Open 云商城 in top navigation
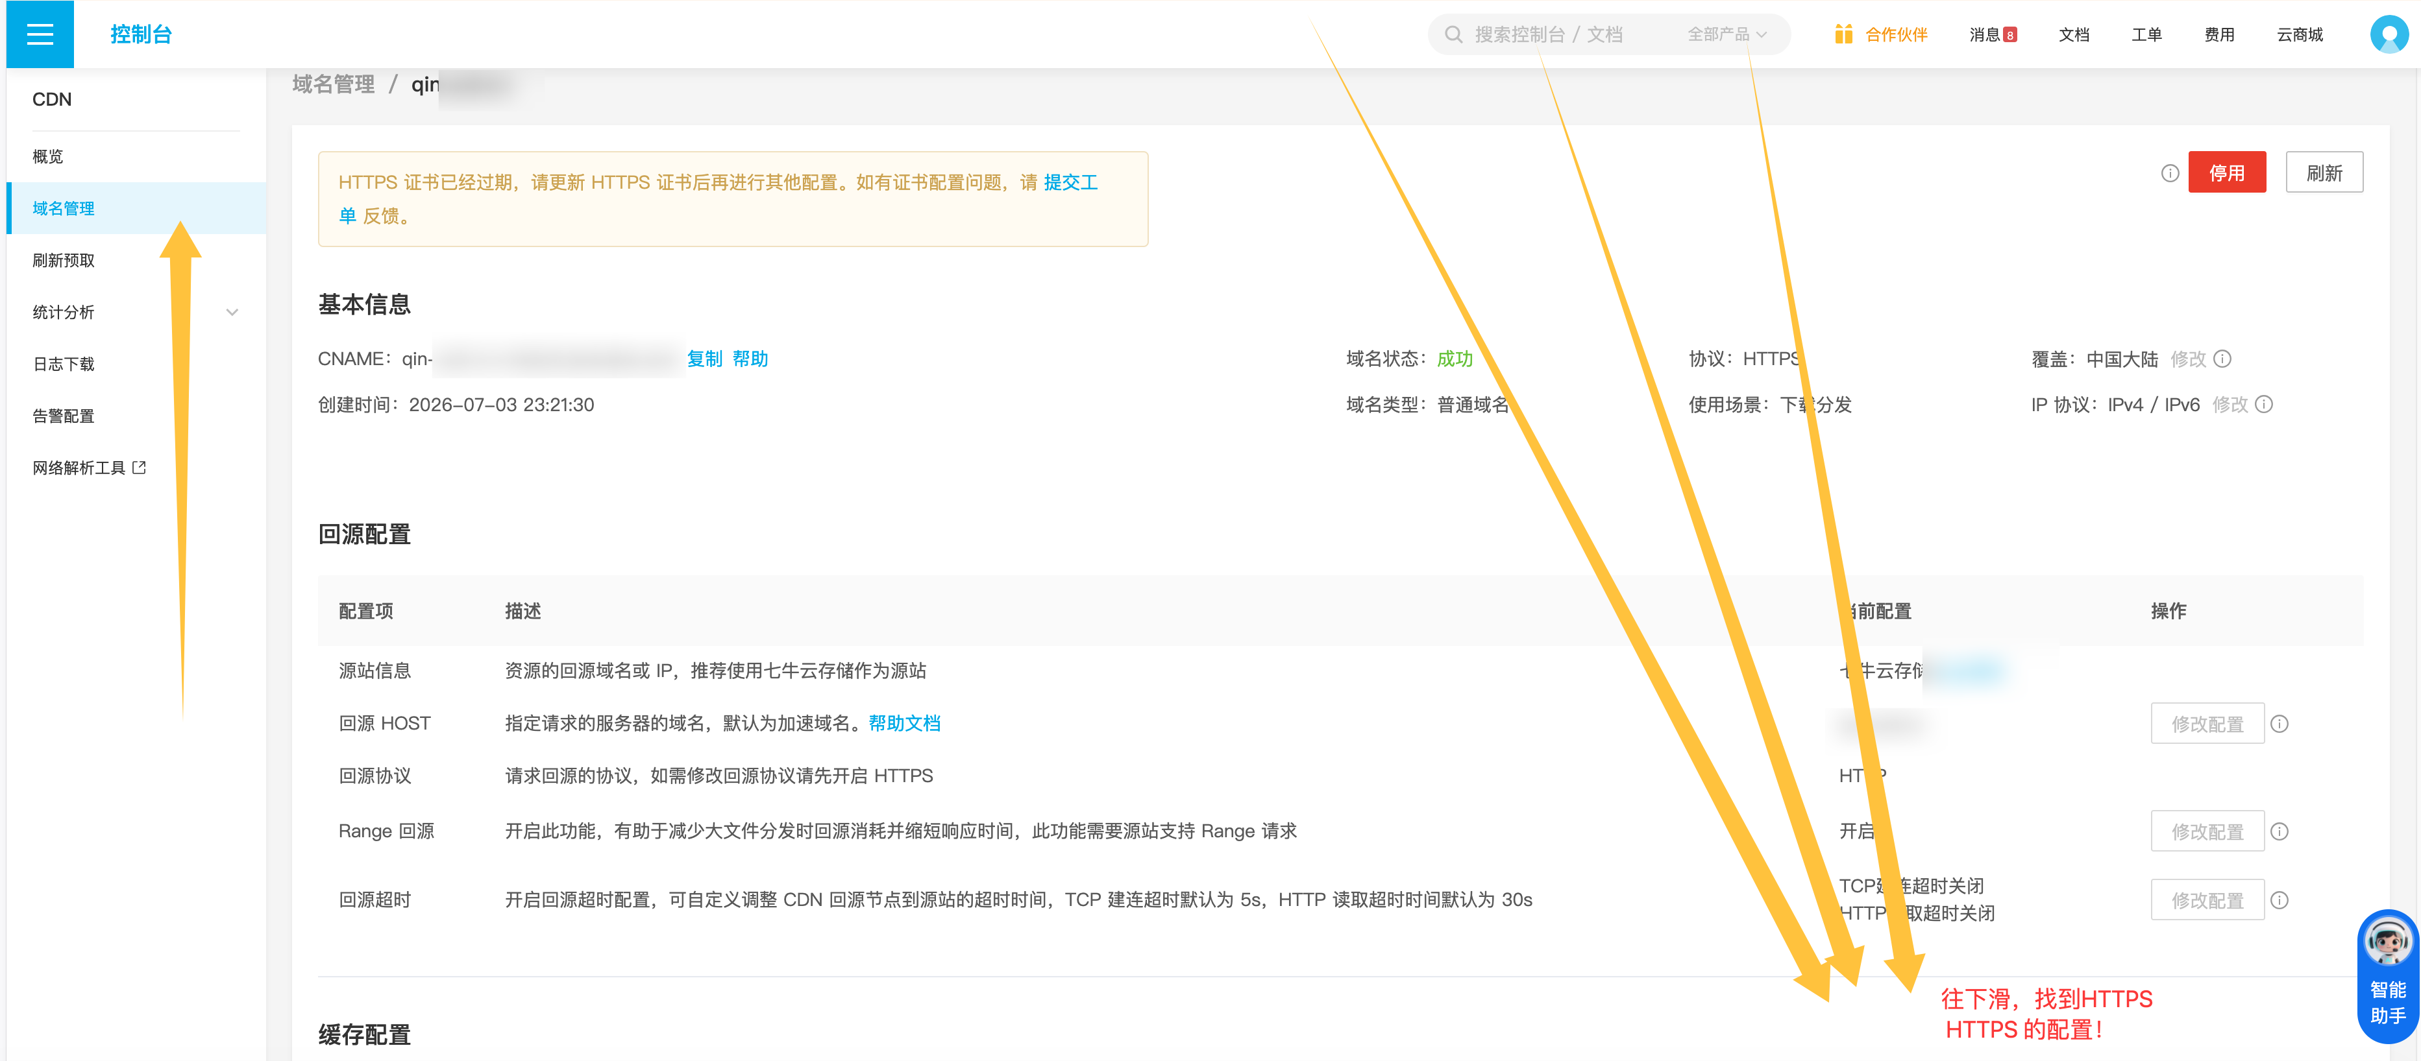This screenshot has height=1061, width=2421. tap(2299, 35)
